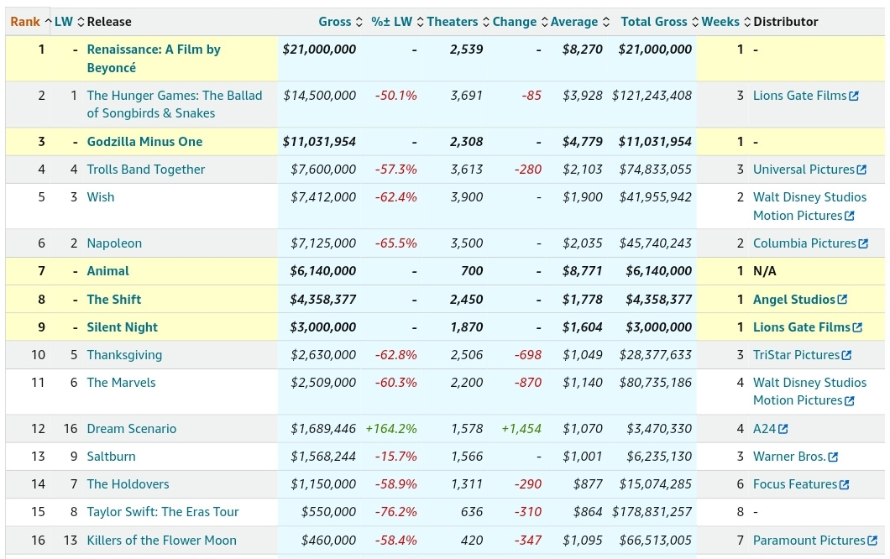Open Napoleon release link
This screenshot has width=890, height=559.
[114, 243]
